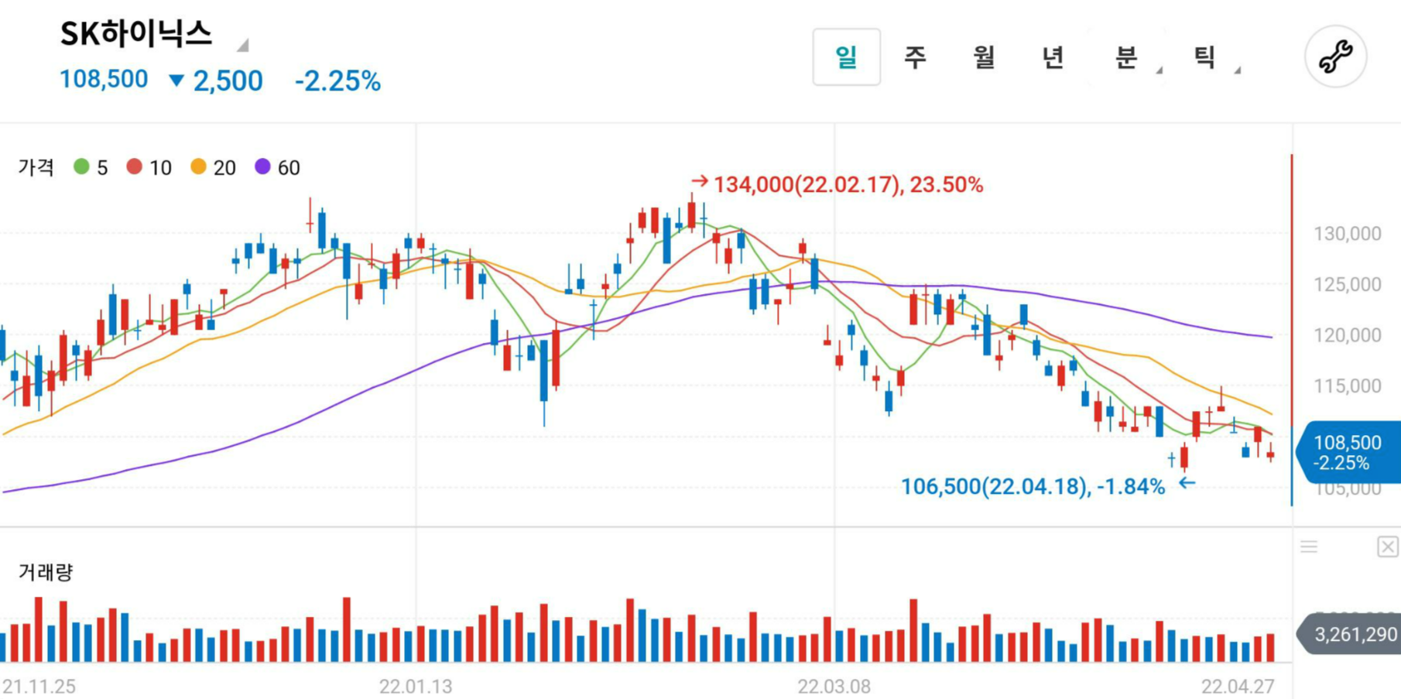Switch to the 년 (yearly) chart tab

[x=1053, y=57]
